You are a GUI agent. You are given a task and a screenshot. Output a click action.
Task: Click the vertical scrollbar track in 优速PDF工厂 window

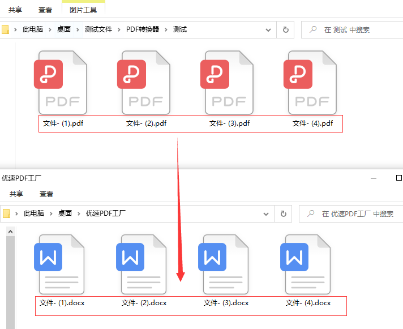tap(11, 283)
